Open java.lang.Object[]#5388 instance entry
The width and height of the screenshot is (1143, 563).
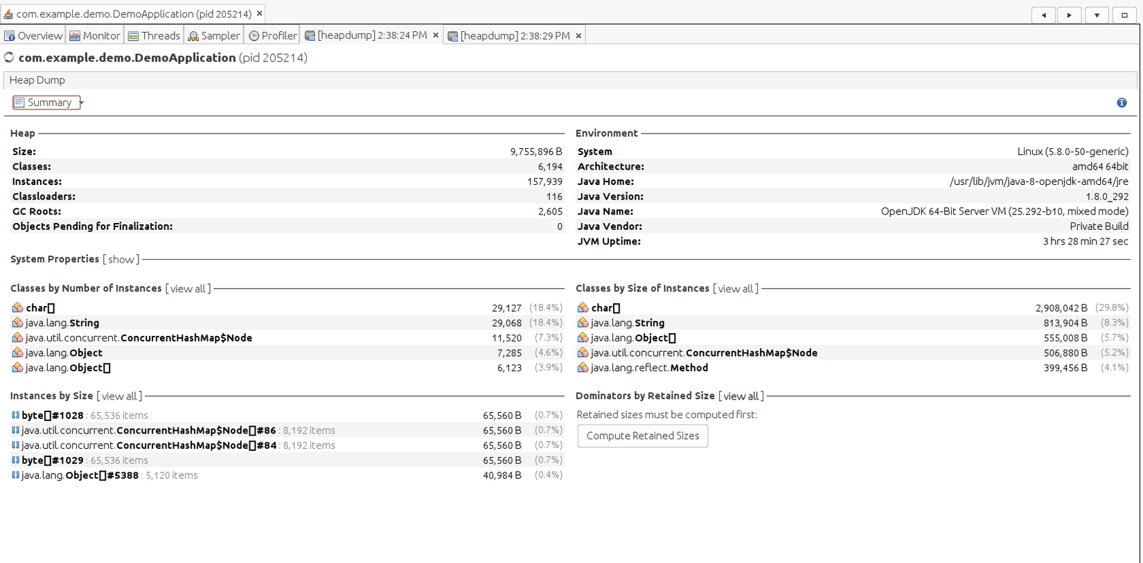point(80,475)
